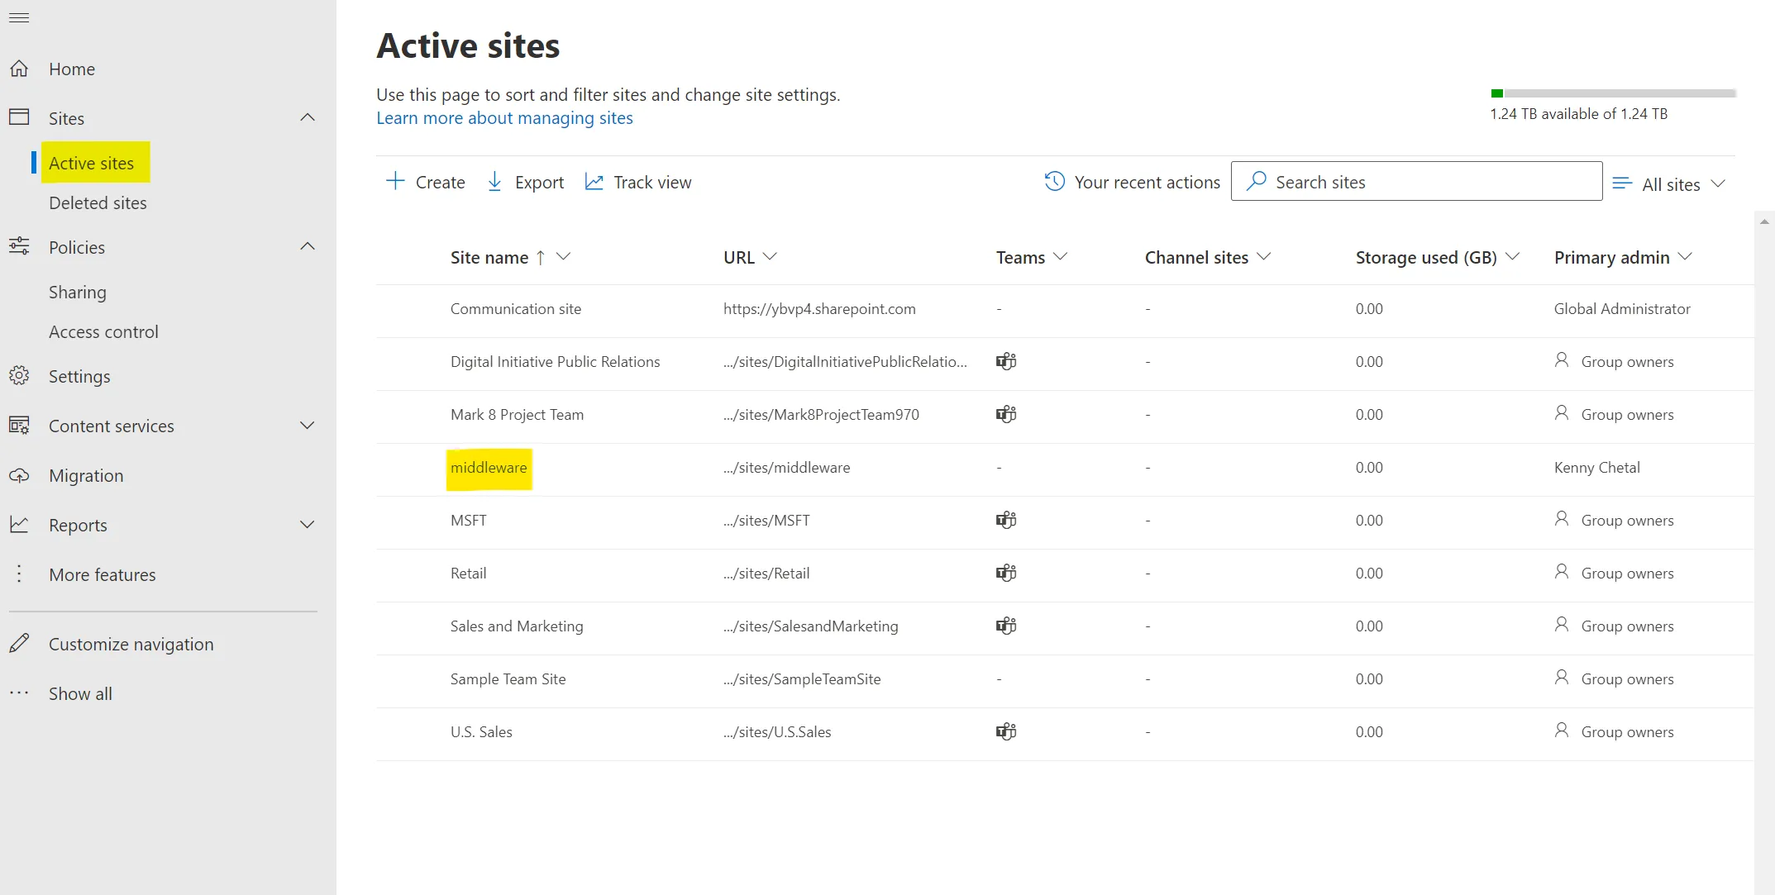Open the URL column dropdown

[770, 257]
